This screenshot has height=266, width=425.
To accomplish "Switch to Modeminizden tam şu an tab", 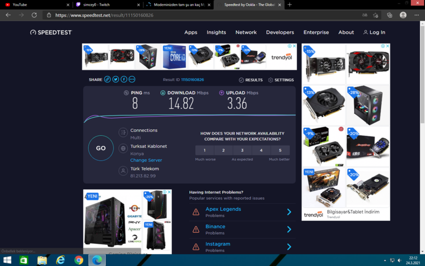I will (x=178, y=5).
